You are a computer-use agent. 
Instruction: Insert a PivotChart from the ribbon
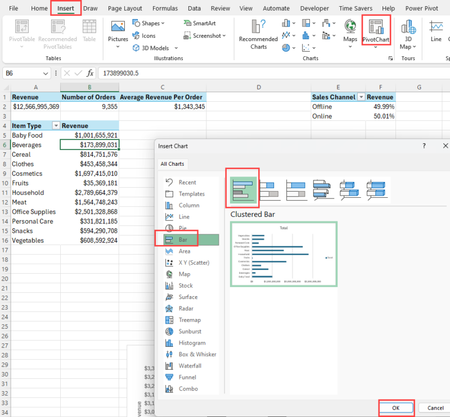[376, 31]
